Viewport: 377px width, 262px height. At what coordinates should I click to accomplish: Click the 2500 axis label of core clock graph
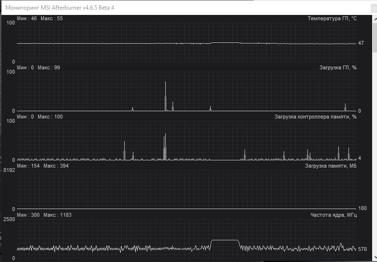tap(9, 219)
